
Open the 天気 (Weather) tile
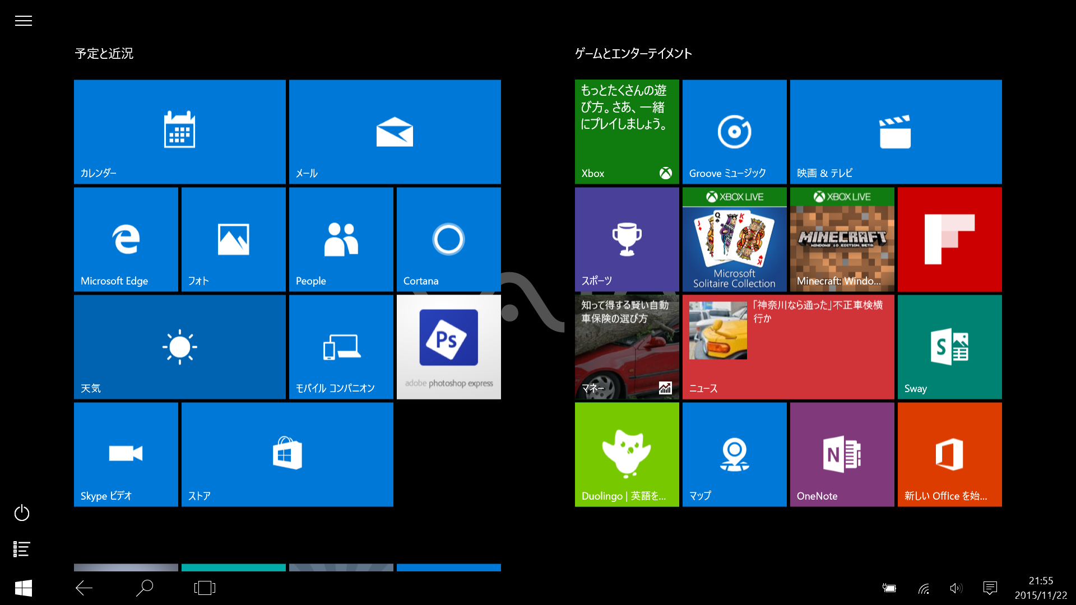click(x=179, y=347)
